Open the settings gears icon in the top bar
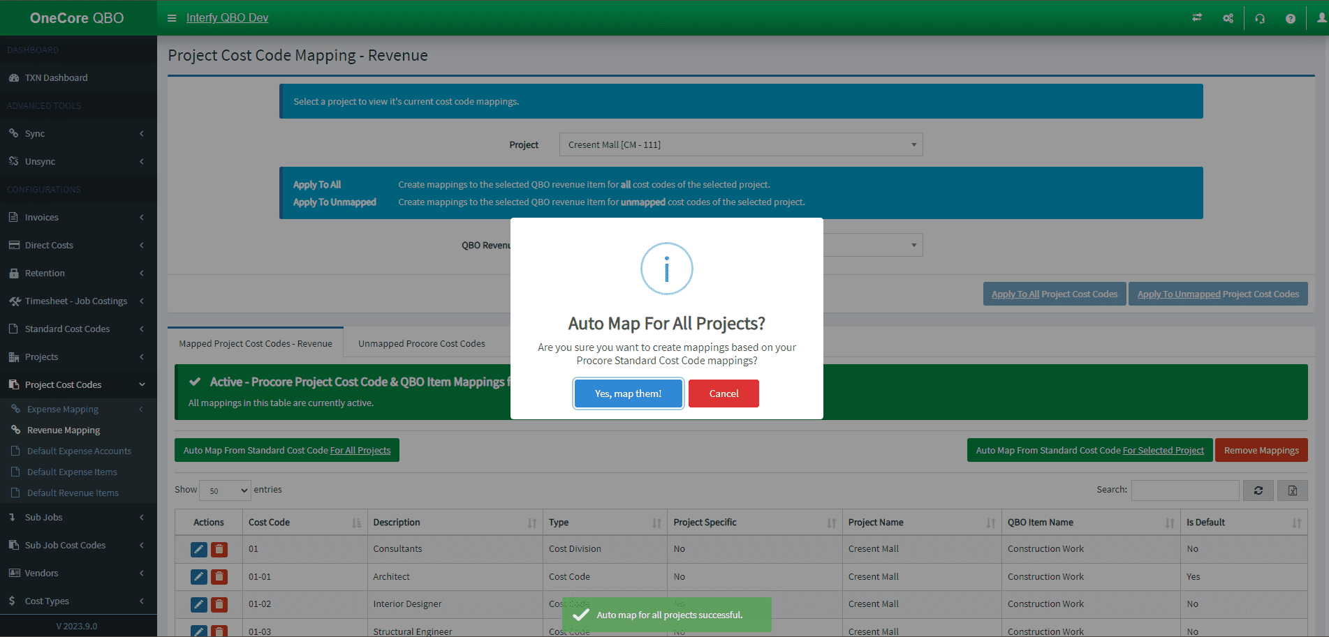The height and width of the screenshot is (637, 1329). coord(1228,17)
